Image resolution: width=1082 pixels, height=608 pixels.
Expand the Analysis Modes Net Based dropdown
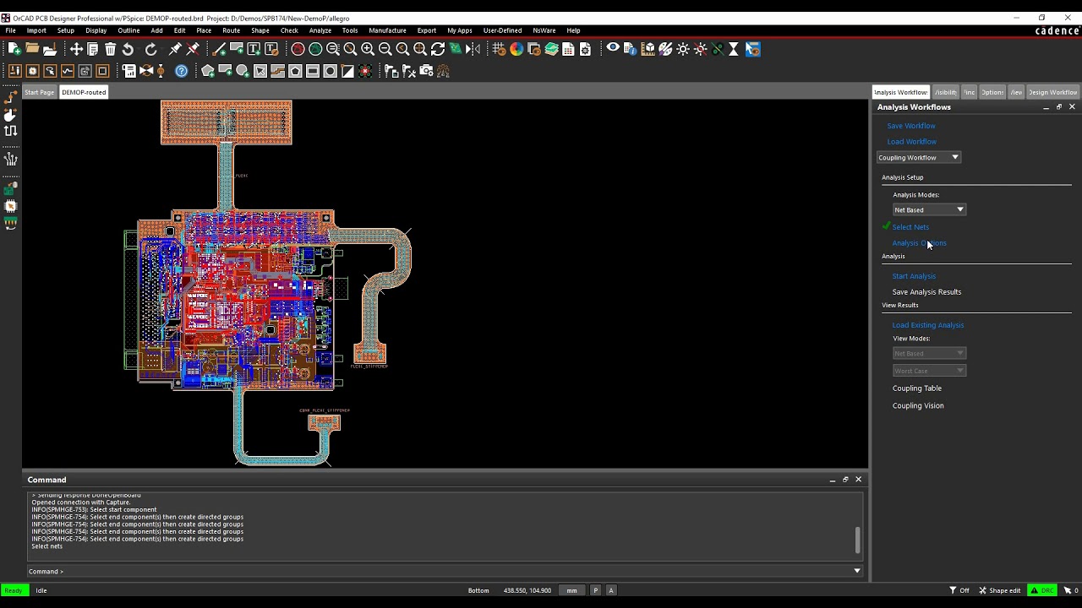pos(929,209)
